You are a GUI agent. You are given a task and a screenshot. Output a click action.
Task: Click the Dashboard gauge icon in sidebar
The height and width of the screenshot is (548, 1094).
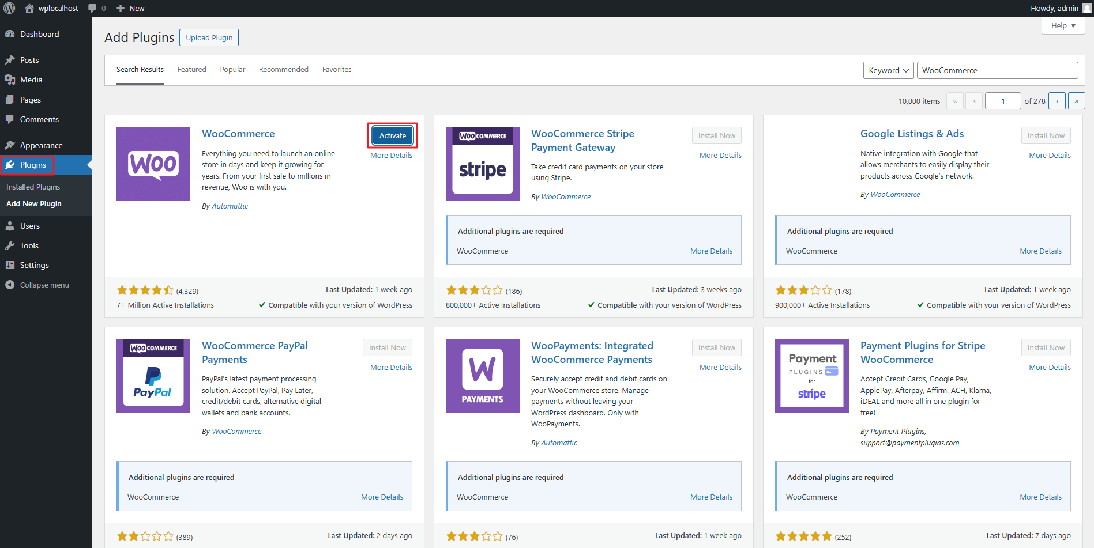(x=10, y=34)
